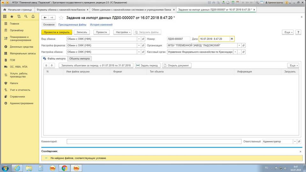Viewport: 306px width, 172px height.
Task: Expand the Кассовый орган dropdown arrow
Action: (235, 52)
